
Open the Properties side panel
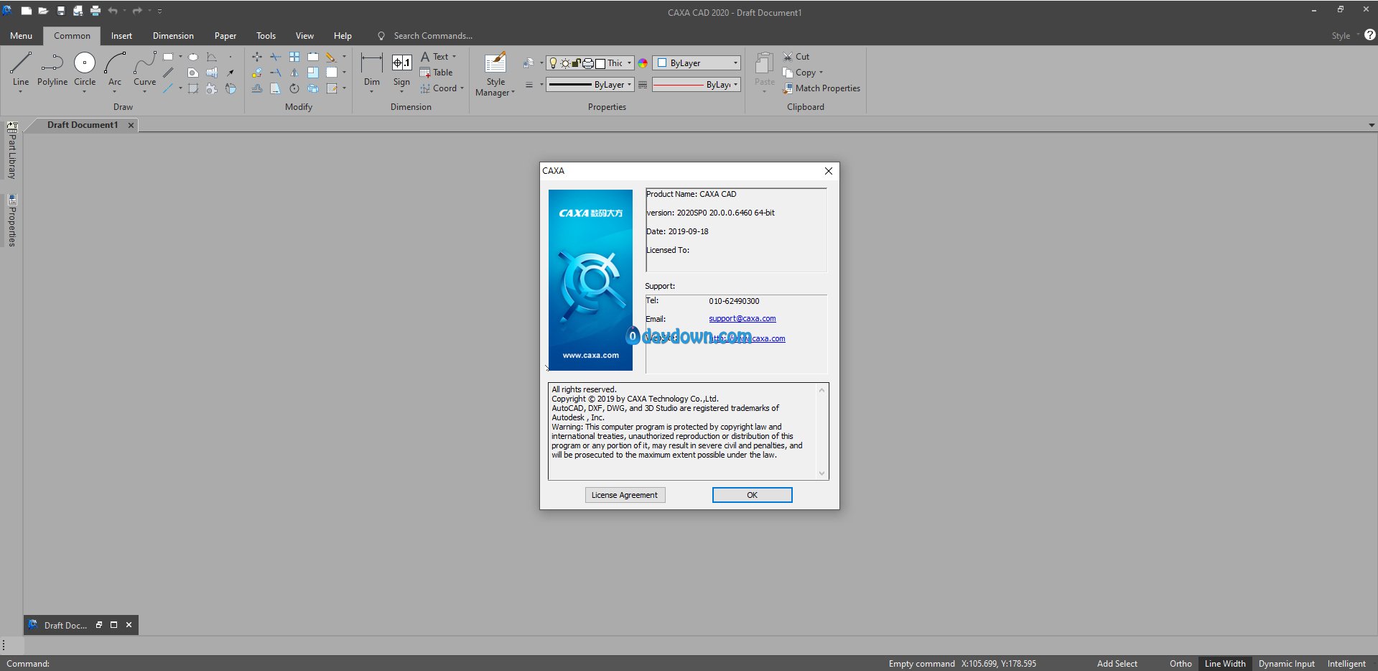pos(12,221)
